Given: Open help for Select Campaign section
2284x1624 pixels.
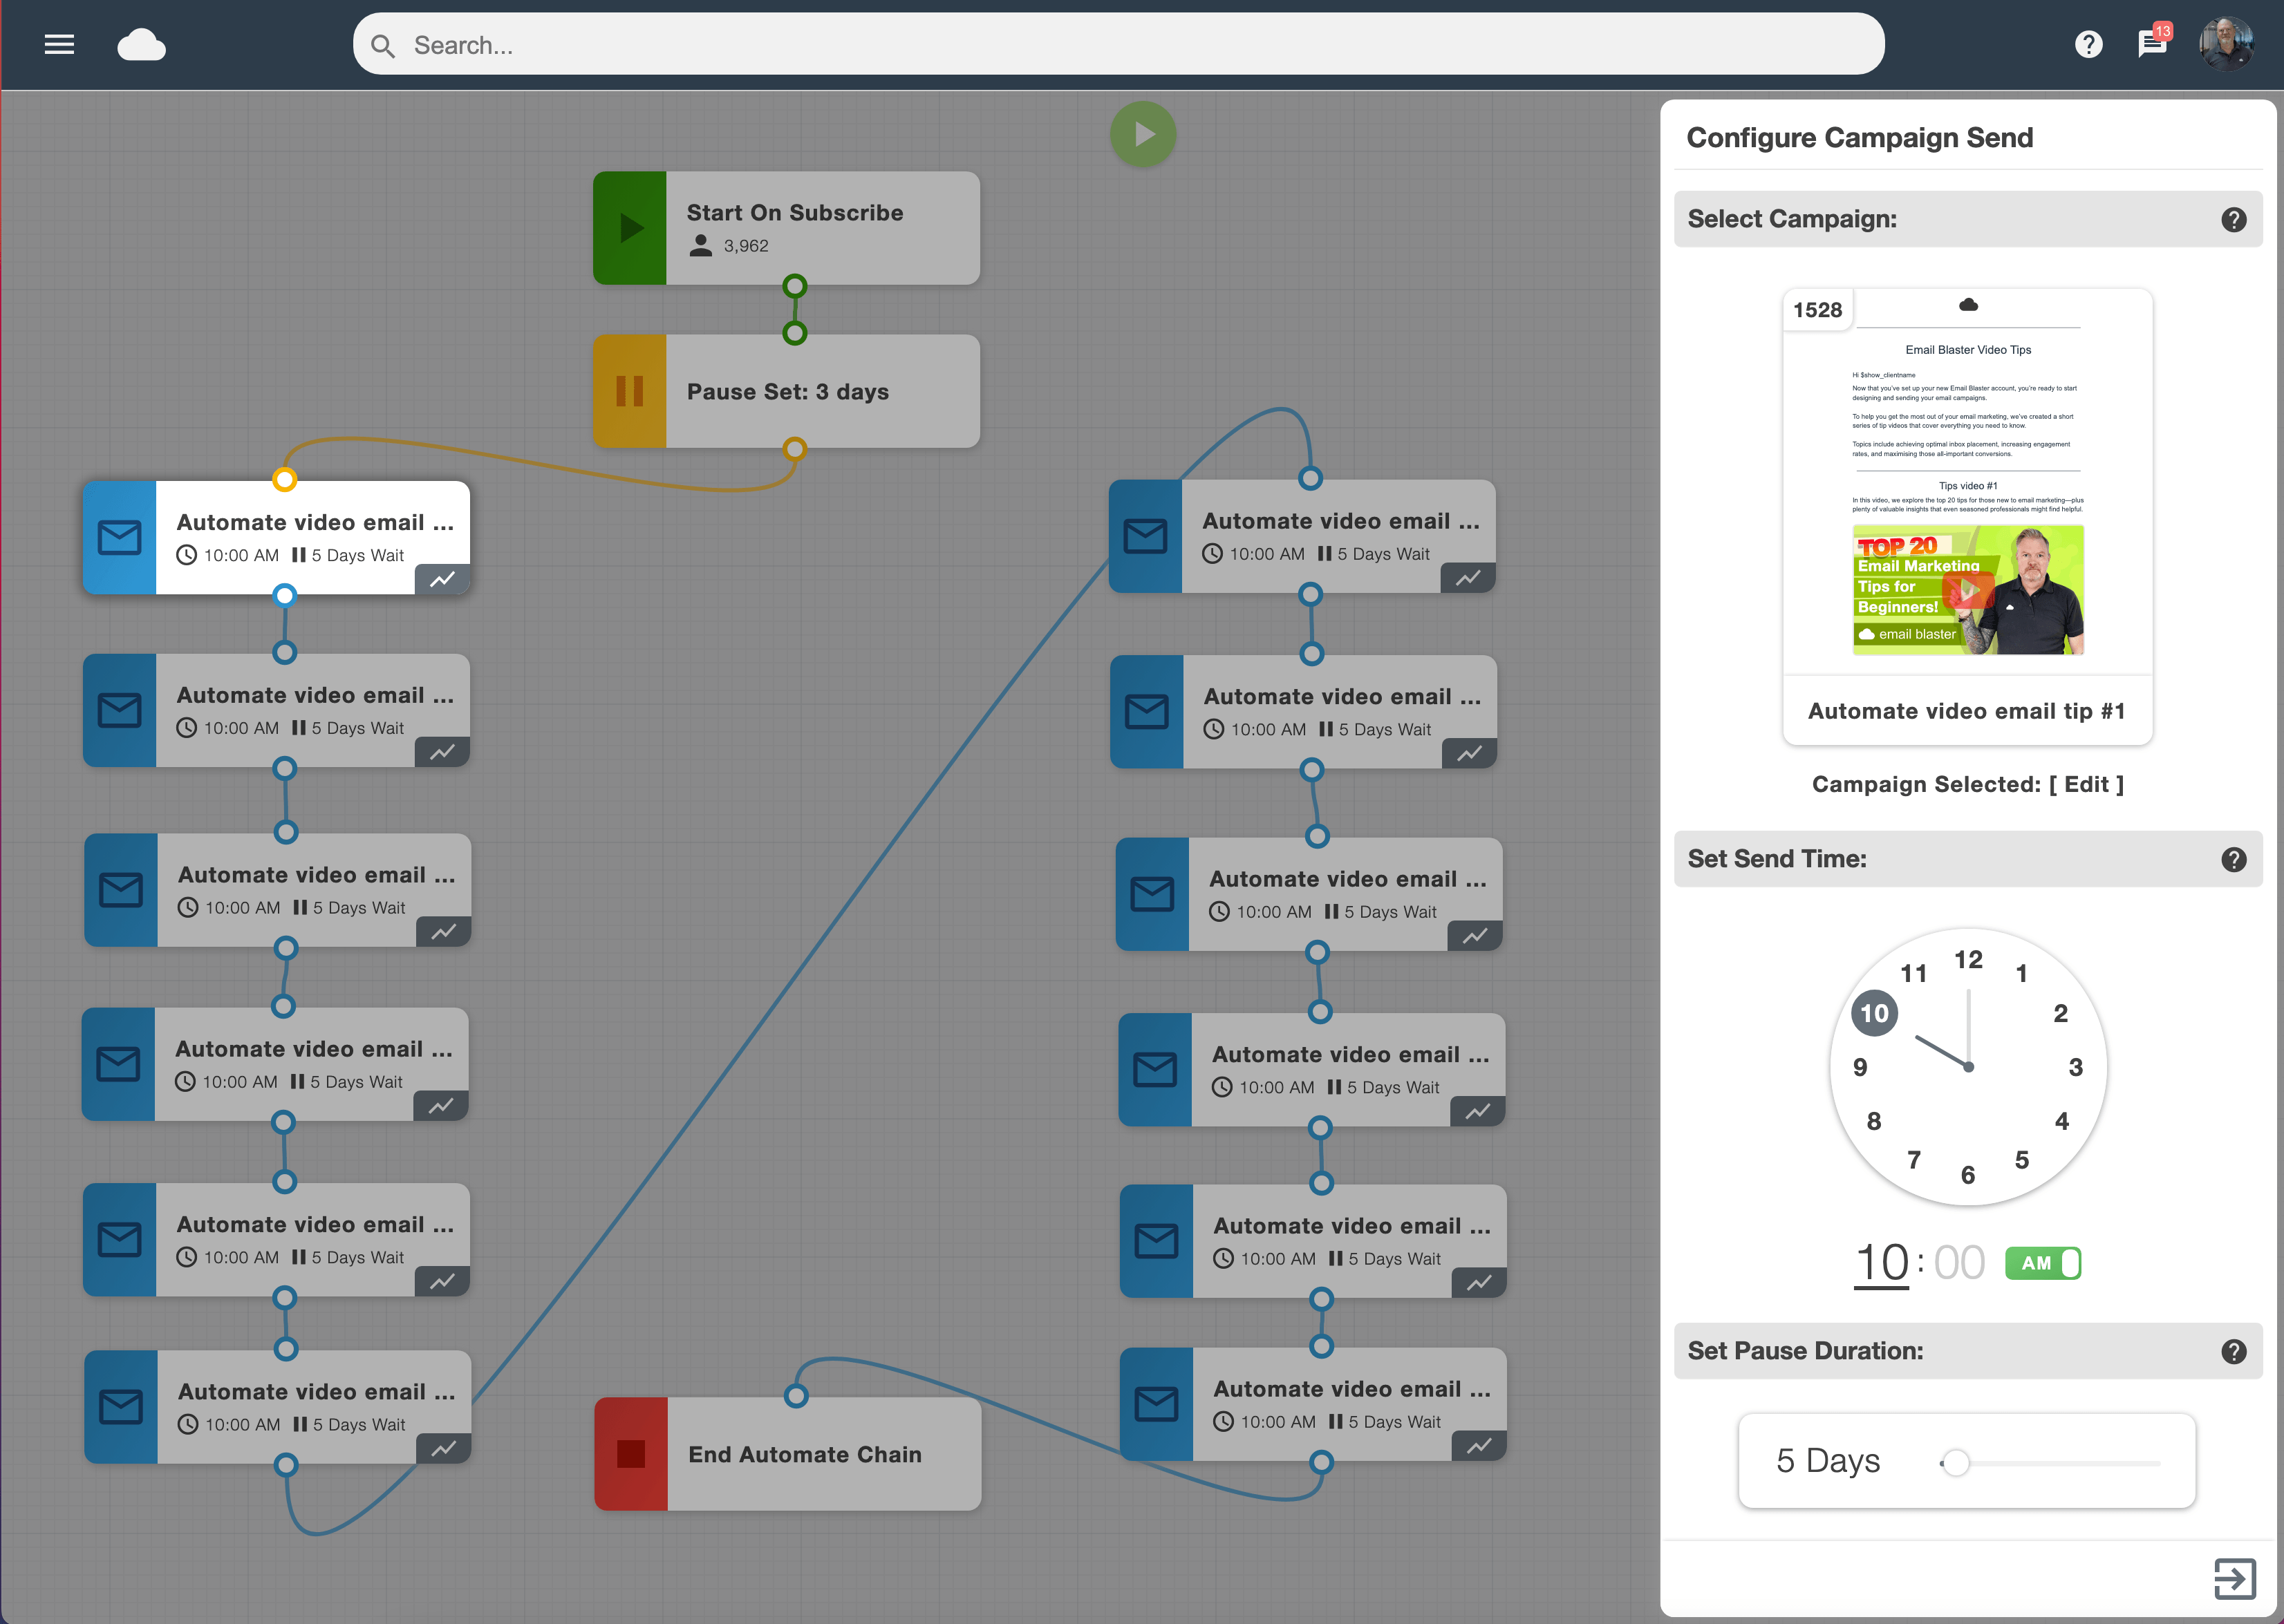Looking at the screenshot, I should click(x=2234, y=220).
